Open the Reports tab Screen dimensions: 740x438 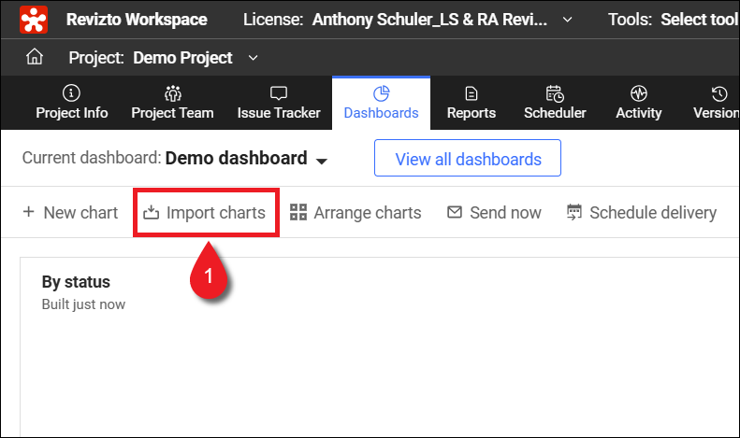(471, 103)
